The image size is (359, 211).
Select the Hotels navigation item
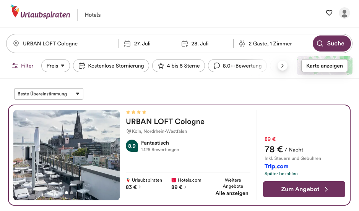coord(93,15)
